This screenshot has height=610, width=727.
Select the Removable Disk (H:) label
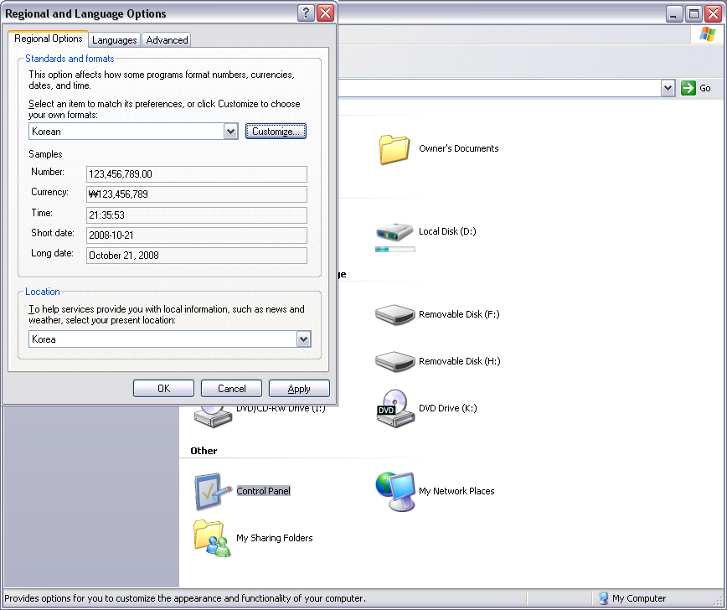(460, 361)
